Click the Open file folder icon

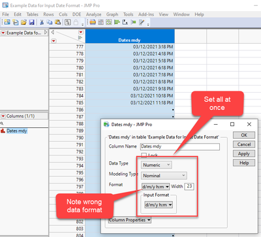tap(23, 22)
